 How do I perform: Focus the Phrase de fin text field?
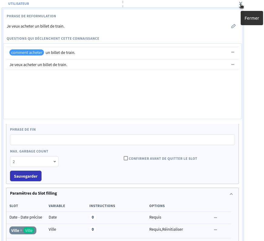point(122,140)
